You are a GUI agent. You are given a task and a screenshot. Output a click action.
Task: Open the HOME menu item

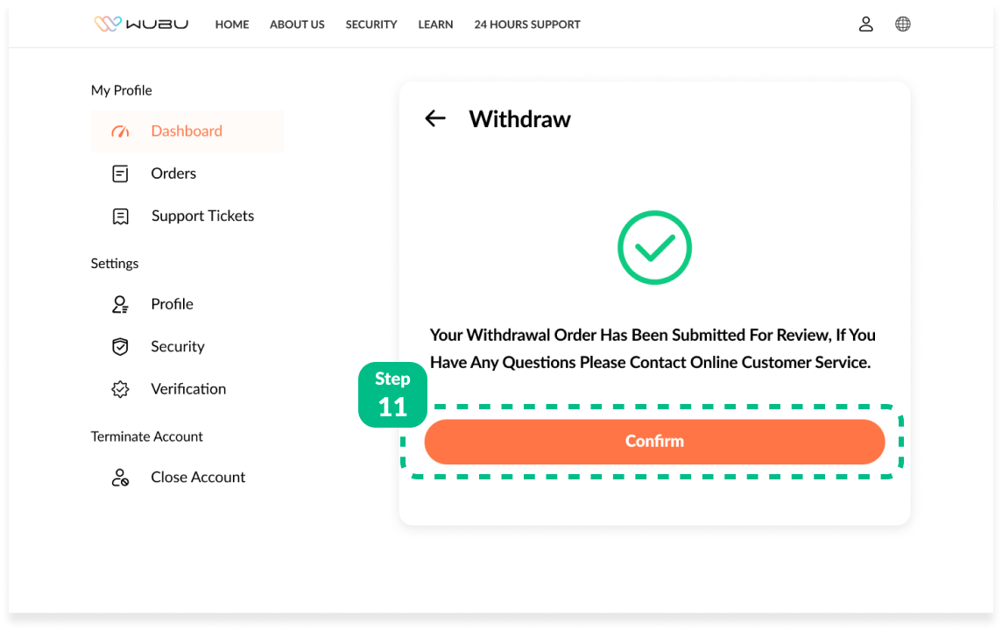point(232,25)
